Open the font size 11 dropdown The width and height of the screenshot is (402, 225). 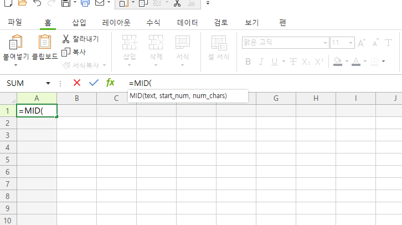point(351,43)
